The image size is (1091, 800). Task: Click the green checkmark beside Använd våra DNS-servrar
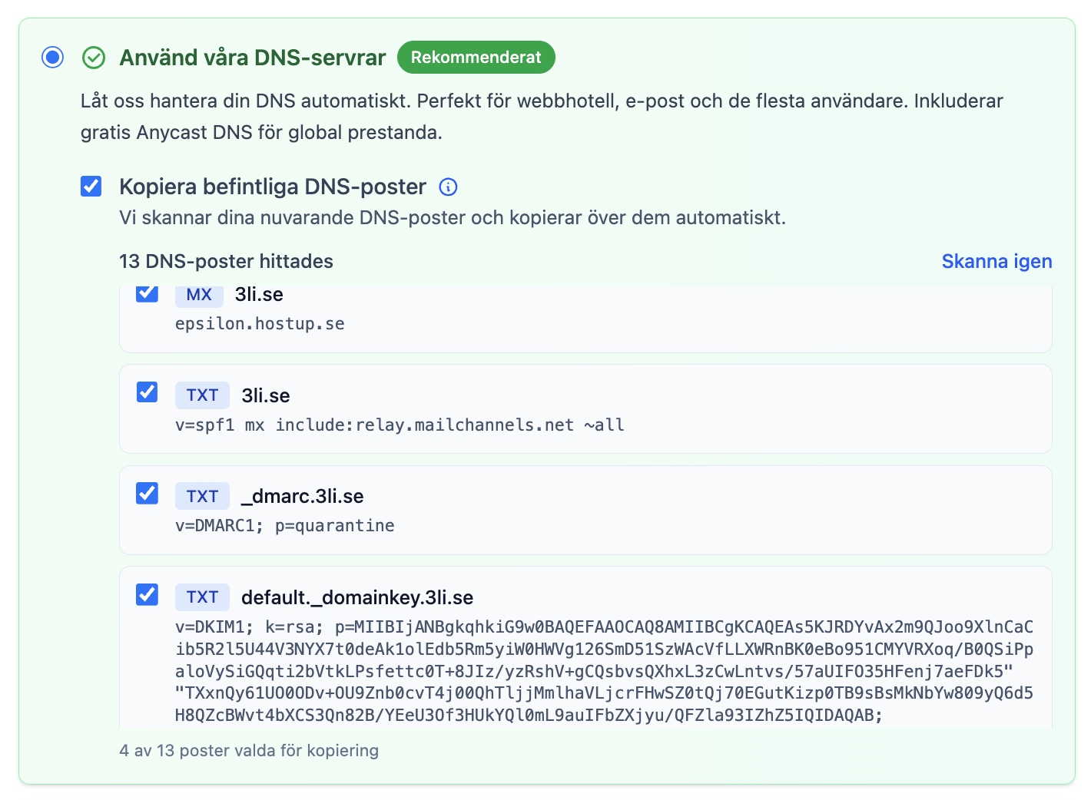coord(93,57)
